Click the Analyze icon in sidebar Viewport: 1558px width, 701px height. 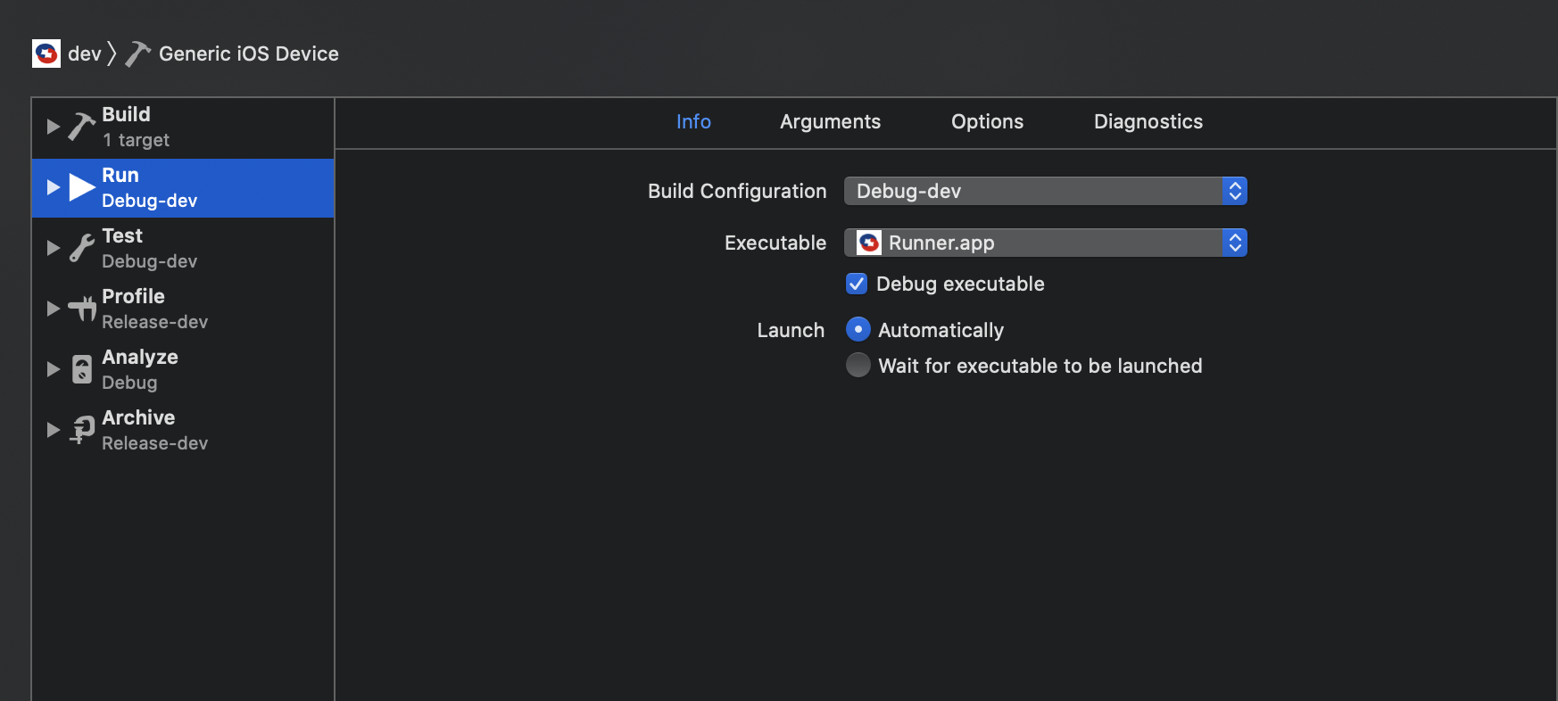tap(82, 369)
